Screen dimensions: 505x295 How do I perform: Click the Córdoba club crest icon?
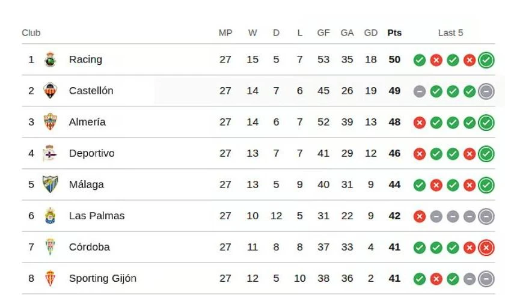[x=50, y=247]
